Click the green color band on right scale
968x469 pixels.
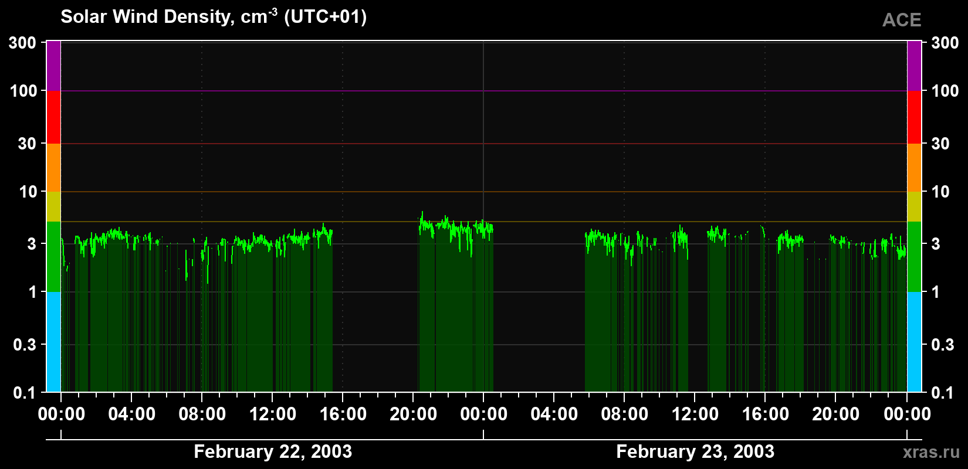pyautogui.click(x=915, y=257)
